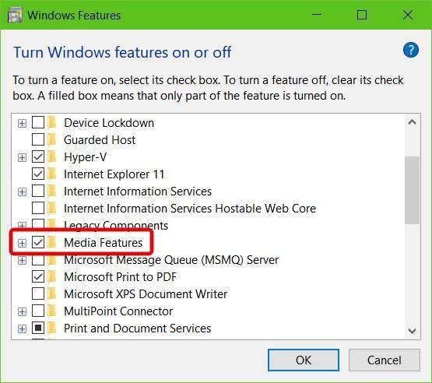Viewport: 432px width, 383px height.
Task: Select Internet Information Services Hostable Web Core
Action: 190,209
